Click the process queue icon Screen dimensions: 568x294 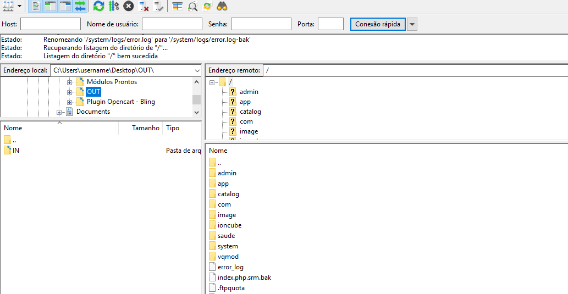coord(113,6)
